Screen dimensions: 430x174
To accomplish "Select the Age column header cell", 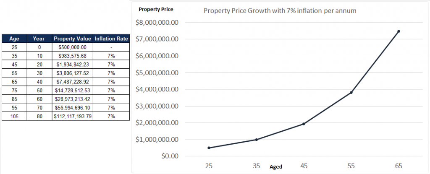I will point(14,39).
